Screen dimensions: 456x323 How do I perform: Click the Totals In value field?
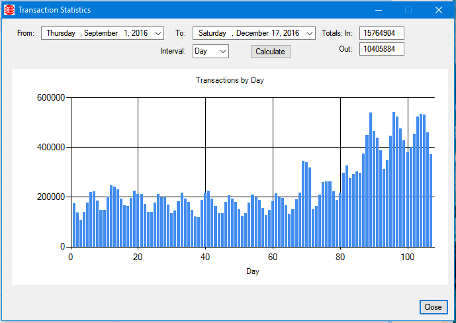tap(381, 33)
